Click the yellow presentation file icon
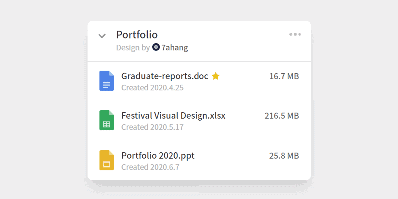 pyautogui.click(x=107, y=160)
